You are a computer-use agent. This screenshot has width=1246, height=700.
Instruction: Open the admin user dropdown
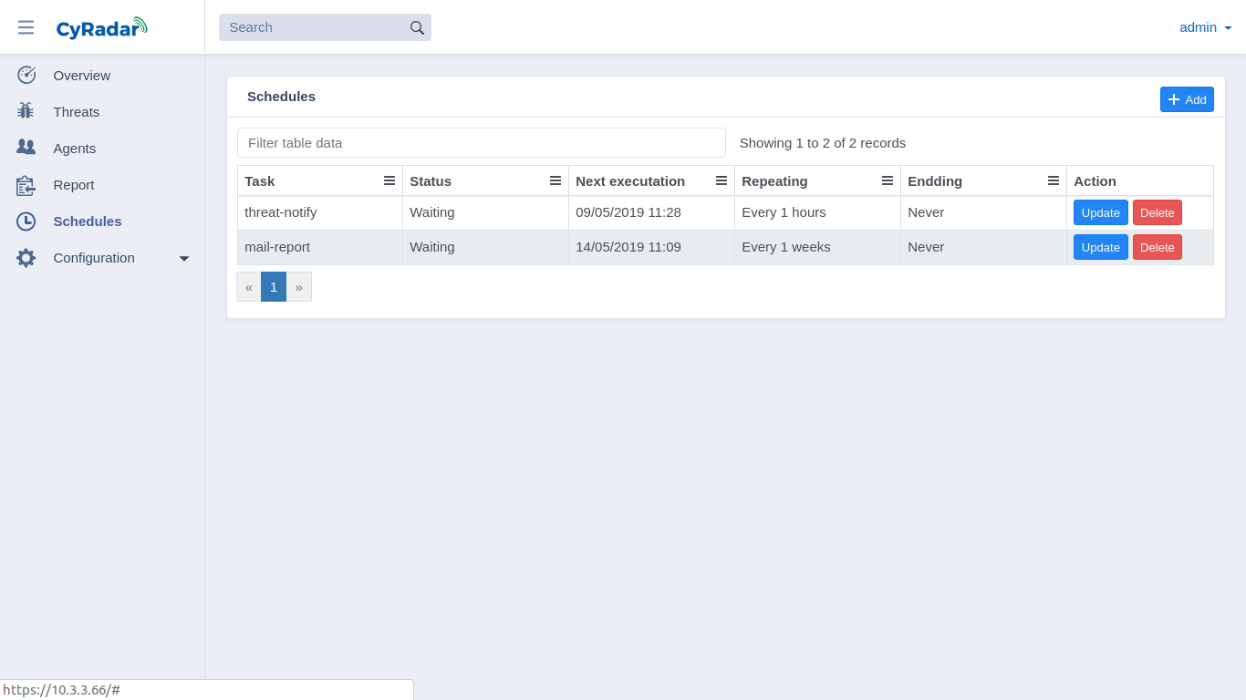tap(1205, 27)
